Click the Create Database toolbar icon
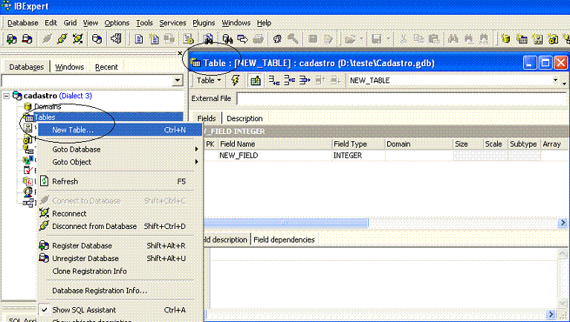570x322 pixels. point(97,39)
